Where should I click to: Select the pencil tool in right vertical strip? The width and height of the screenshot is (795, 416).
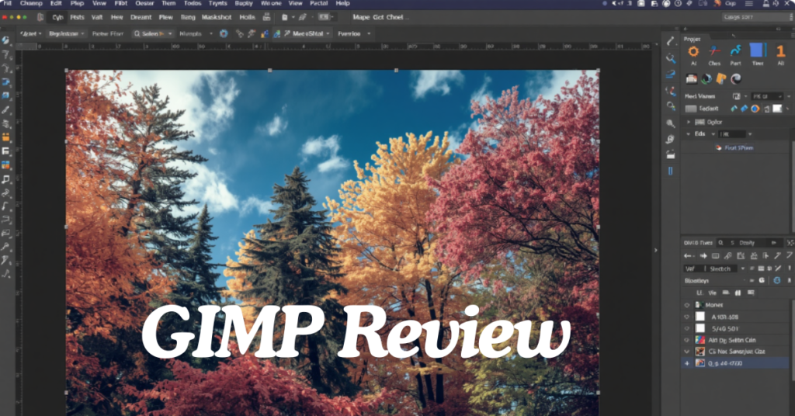[x=671, y=41]
